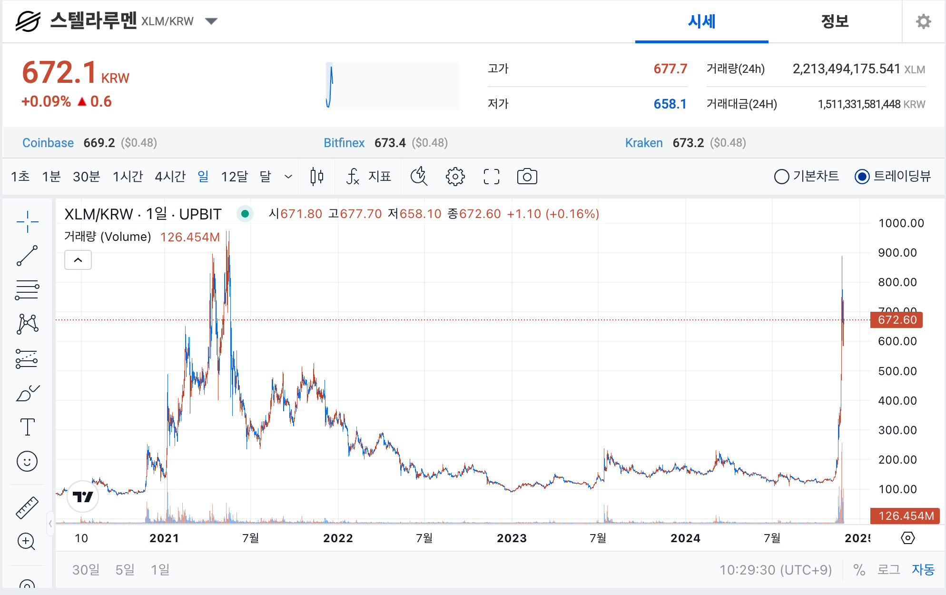Switch to the 시세 tab

click(x=701, y=21)
